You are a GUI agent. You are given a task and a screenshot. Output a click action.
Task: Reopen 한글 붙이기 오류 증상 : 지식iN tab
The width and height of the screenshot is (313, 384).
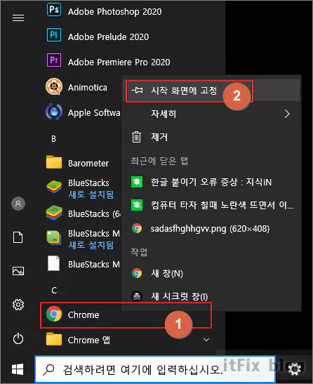(x=212, y=182)
